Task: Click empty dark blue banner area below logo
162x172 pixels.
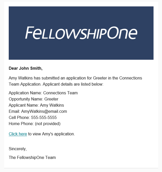Action: point(81,50)
